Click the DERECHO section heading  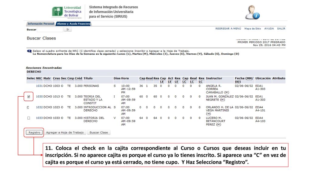pyautogui.click(x=34, y=72)
